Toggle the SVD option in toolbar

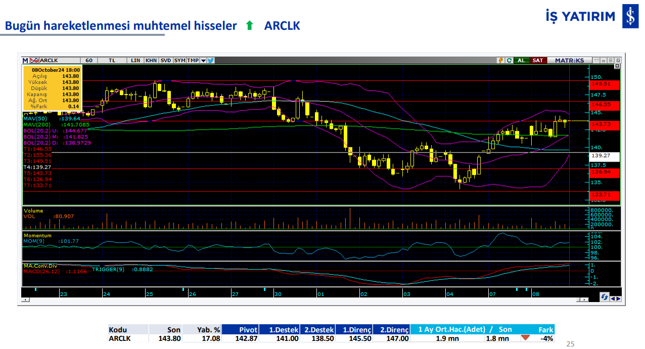[x=166, y=60]
